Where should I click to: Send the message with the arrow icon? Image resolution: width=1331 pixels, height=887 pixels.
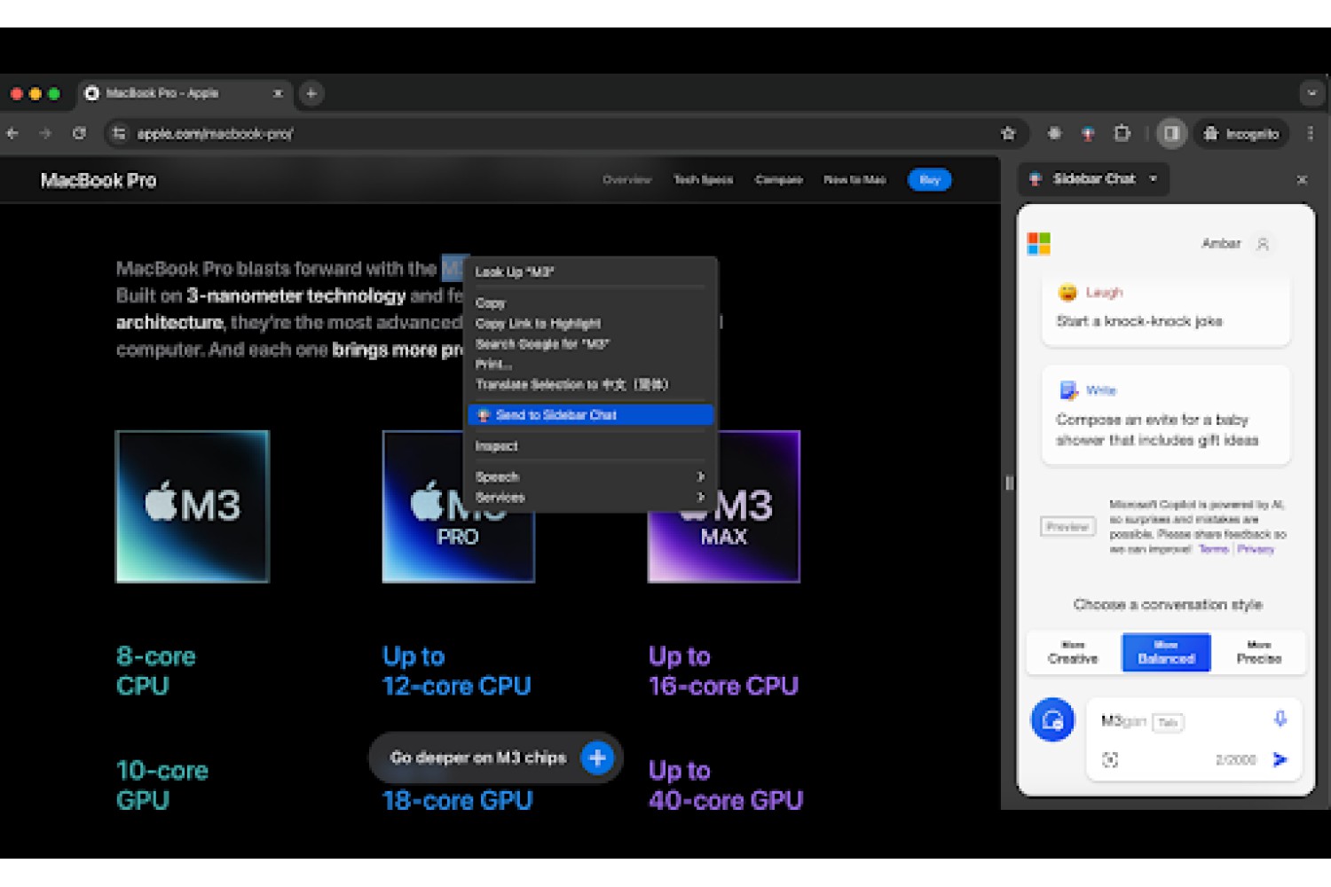1280,759
